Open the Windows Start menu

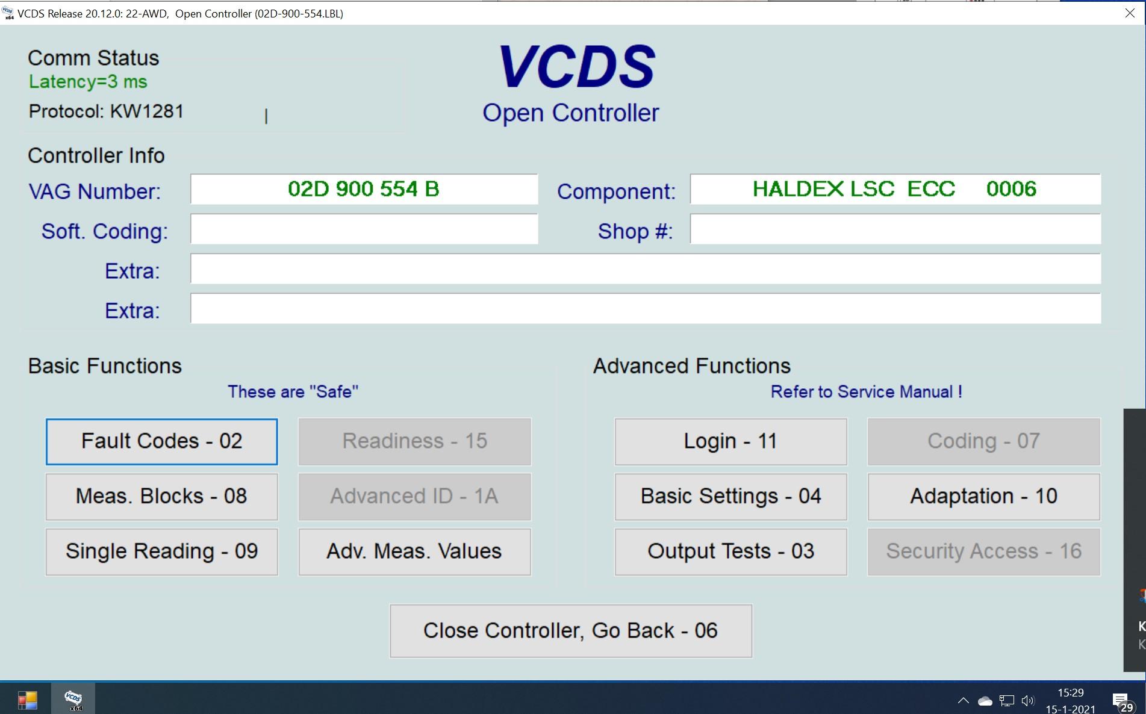click(27, 700)
